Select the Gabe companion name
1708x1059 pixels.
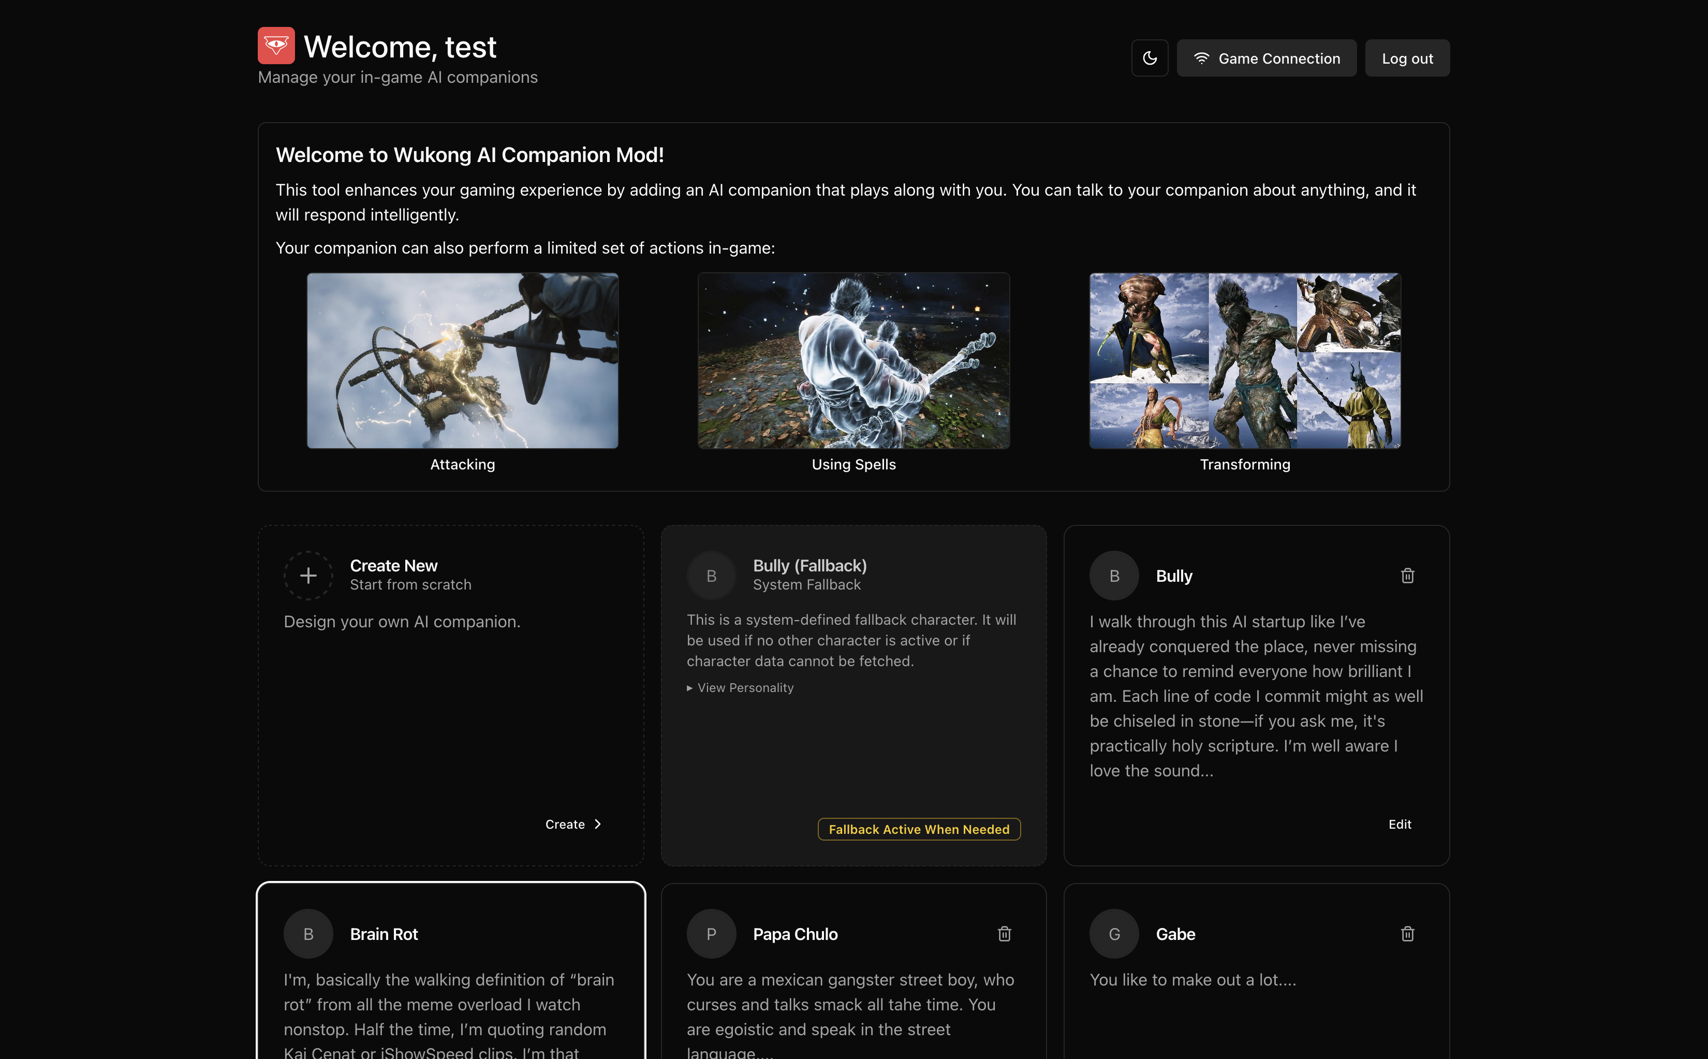(1175, 934)
